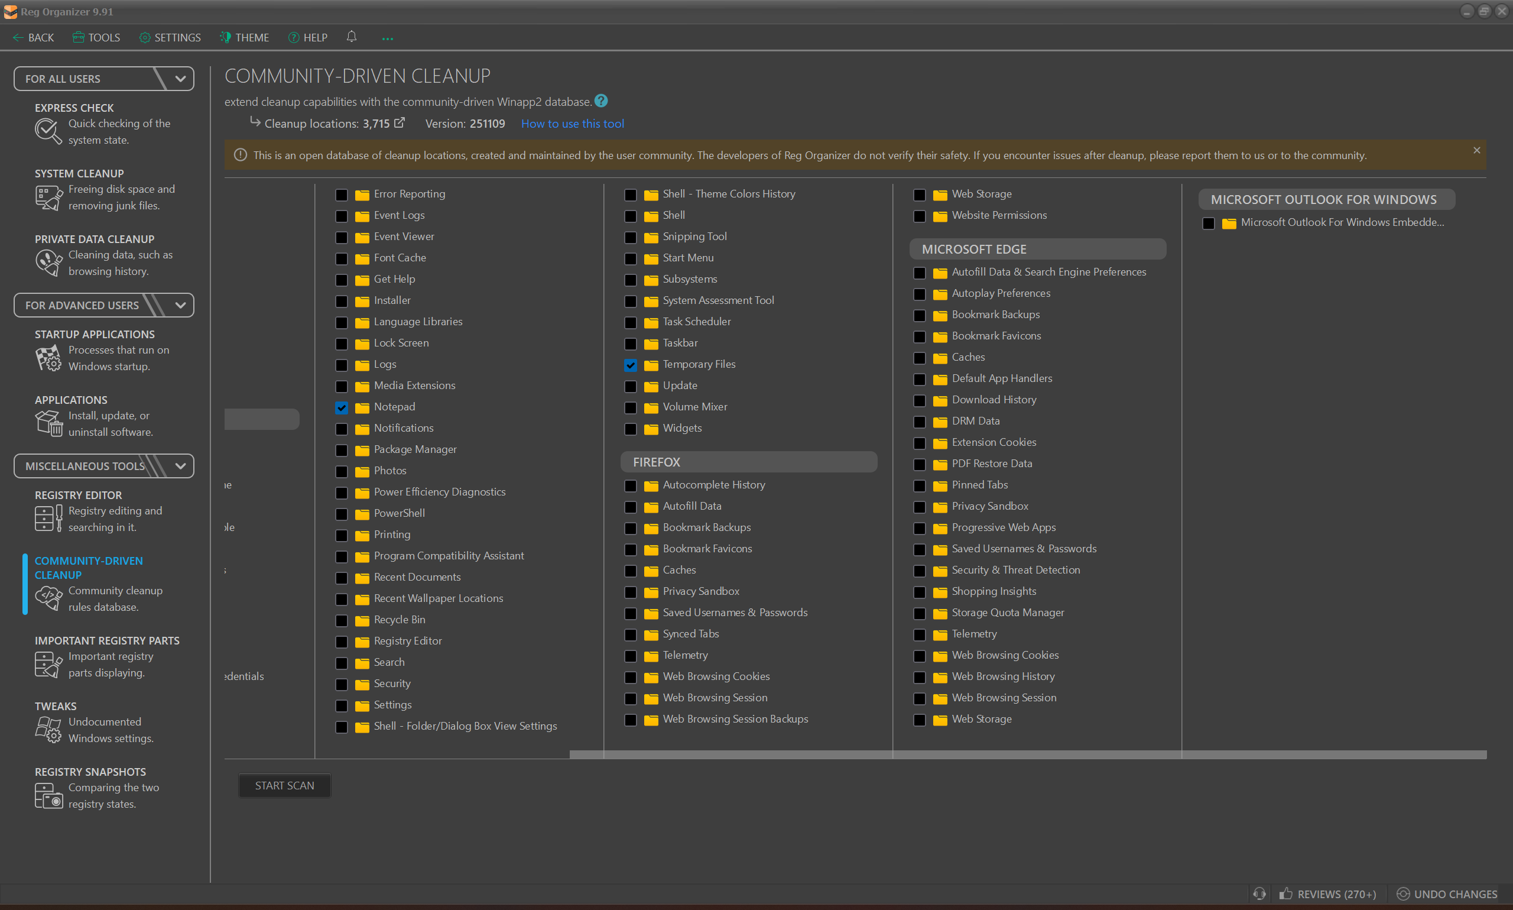Click the info icon in the warning banner
The height and width of the screenshot is (910, 1513).
[240, 155]
